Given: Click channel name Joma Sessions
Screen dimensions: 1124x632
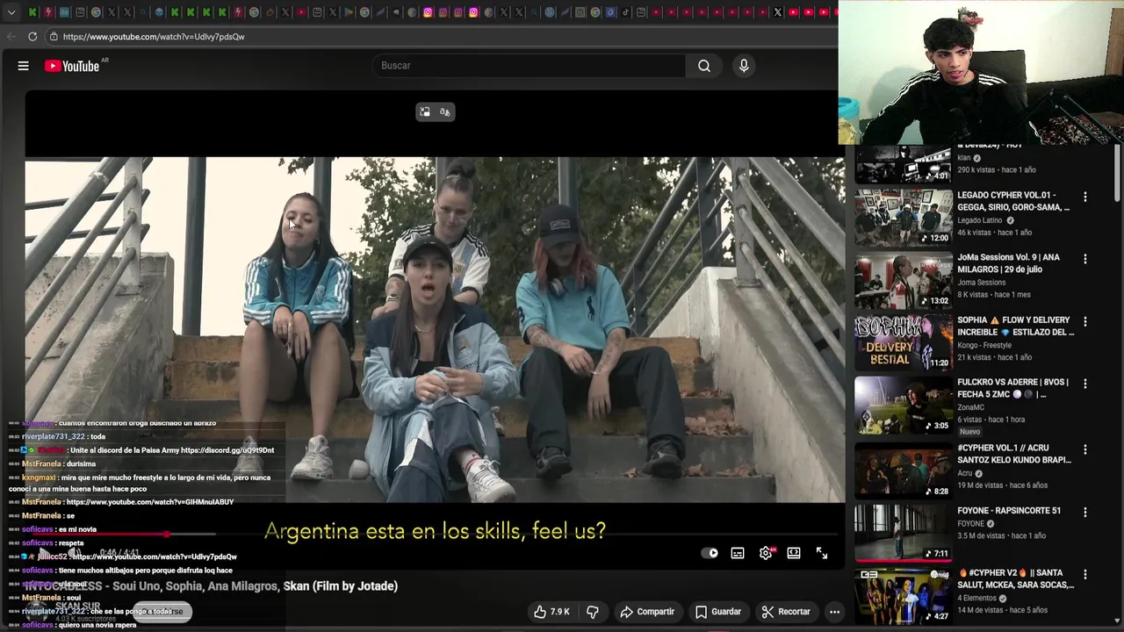Looking at the screenshot, I should coord(981,283).
